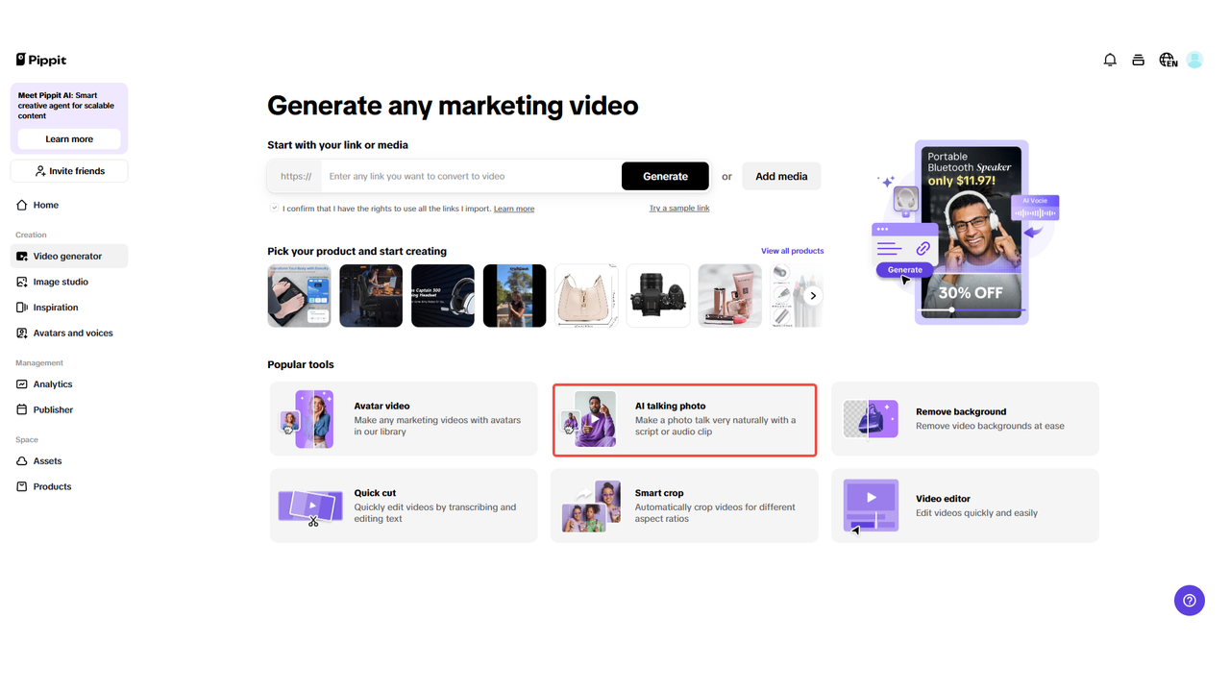Open the profile avatar menu
The width and height of the screenshot is (1230, 692).
(1194, 60)
